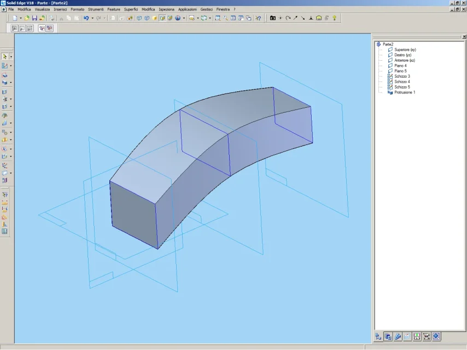Toggle the highlighted shaded-with-edges view style
467x350 pixels.
click(x=162, y=18)
